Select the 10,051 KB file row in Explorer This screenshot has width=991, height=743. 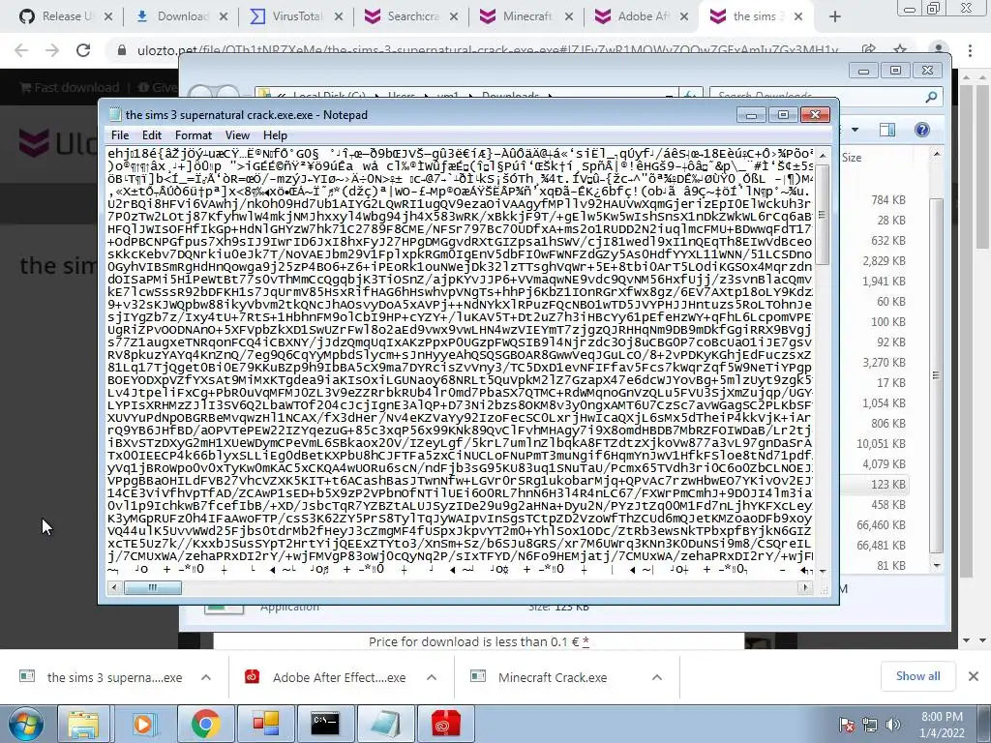click(x=875, y=443)
